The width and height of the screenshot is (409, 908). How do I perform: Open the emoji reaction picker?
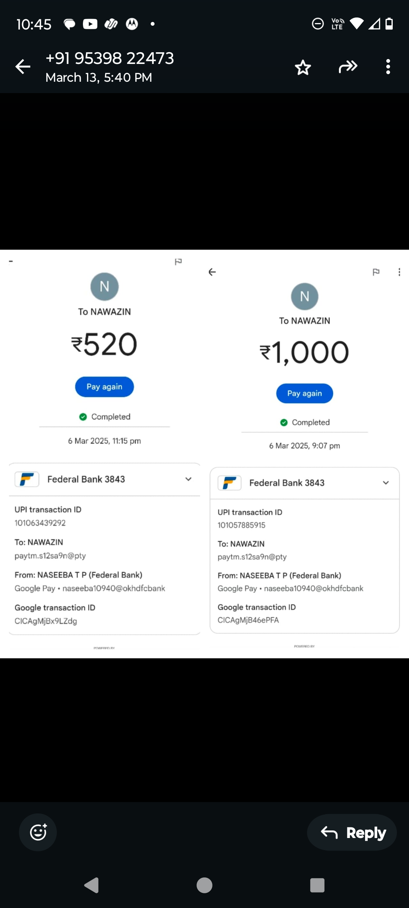click(x=38, y=832)
